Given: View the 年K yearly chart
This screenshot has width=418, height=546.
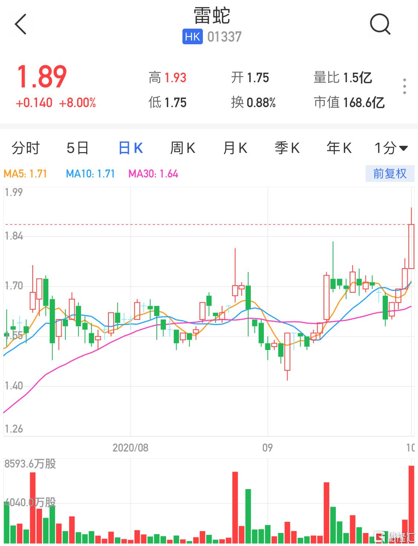Looking at the screenshot, I should click(339, 148).
